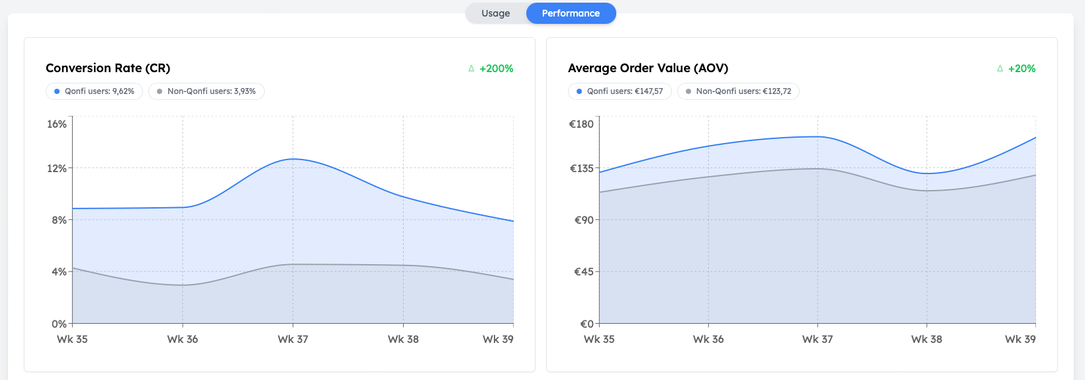Click Wk 35 label on Conversion Rate chart
1085x380 pixels.
tap(72, 339)
